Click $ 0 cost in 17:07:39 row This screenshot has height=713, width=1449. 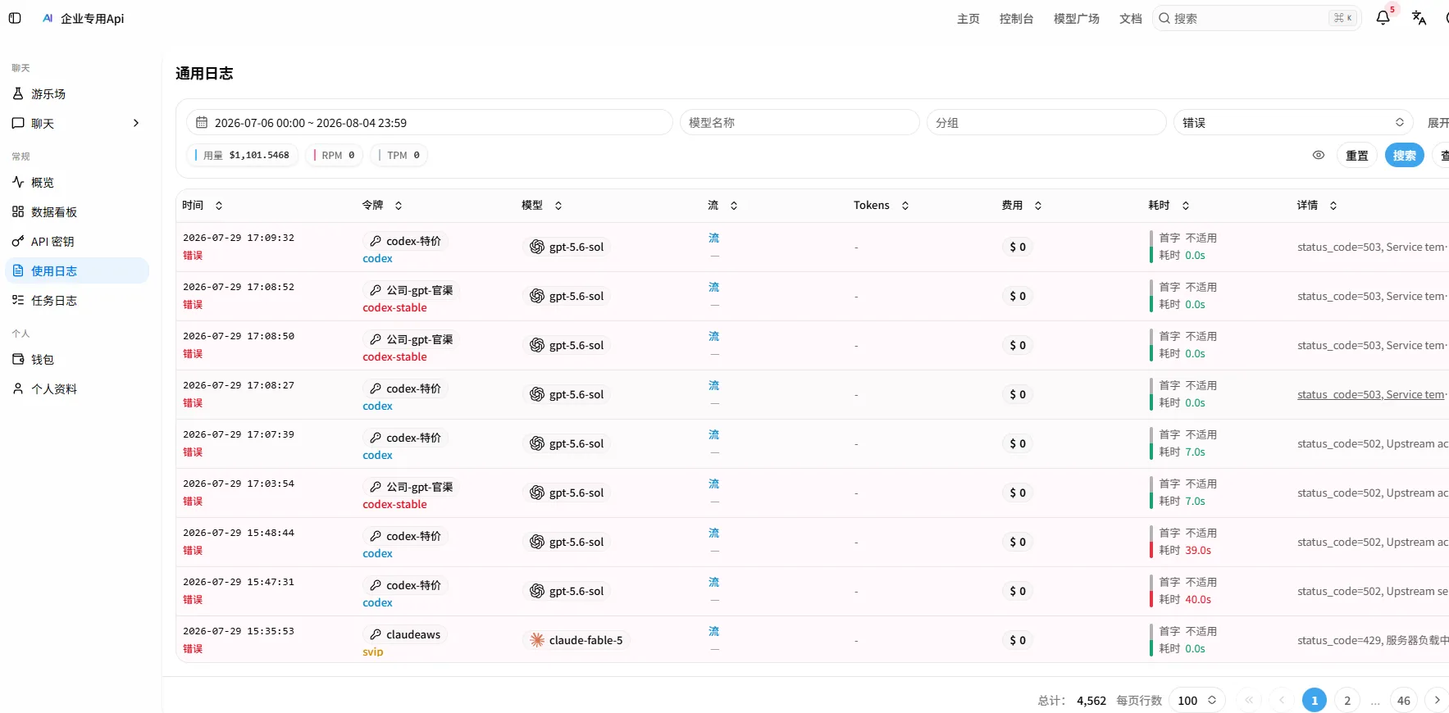(x=1018, y=443)
